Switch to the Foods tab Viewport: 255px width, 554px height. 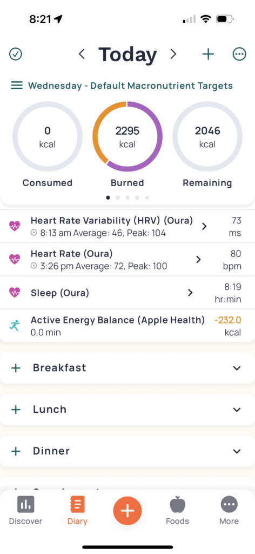pyautogui.click(x=177, y=510)
